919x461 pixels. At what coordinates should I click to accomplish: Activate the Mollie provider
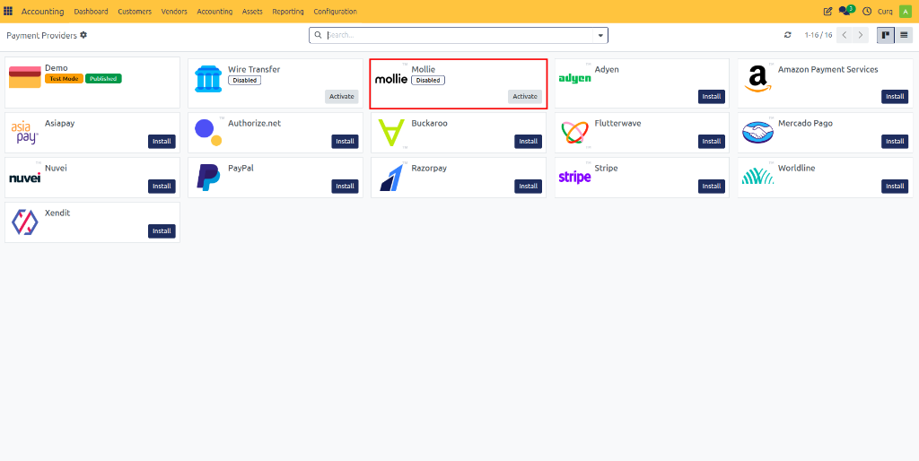(x=525, y=97)
